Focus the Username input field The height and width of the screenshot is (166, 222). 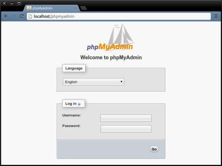[x=126, y=118]
